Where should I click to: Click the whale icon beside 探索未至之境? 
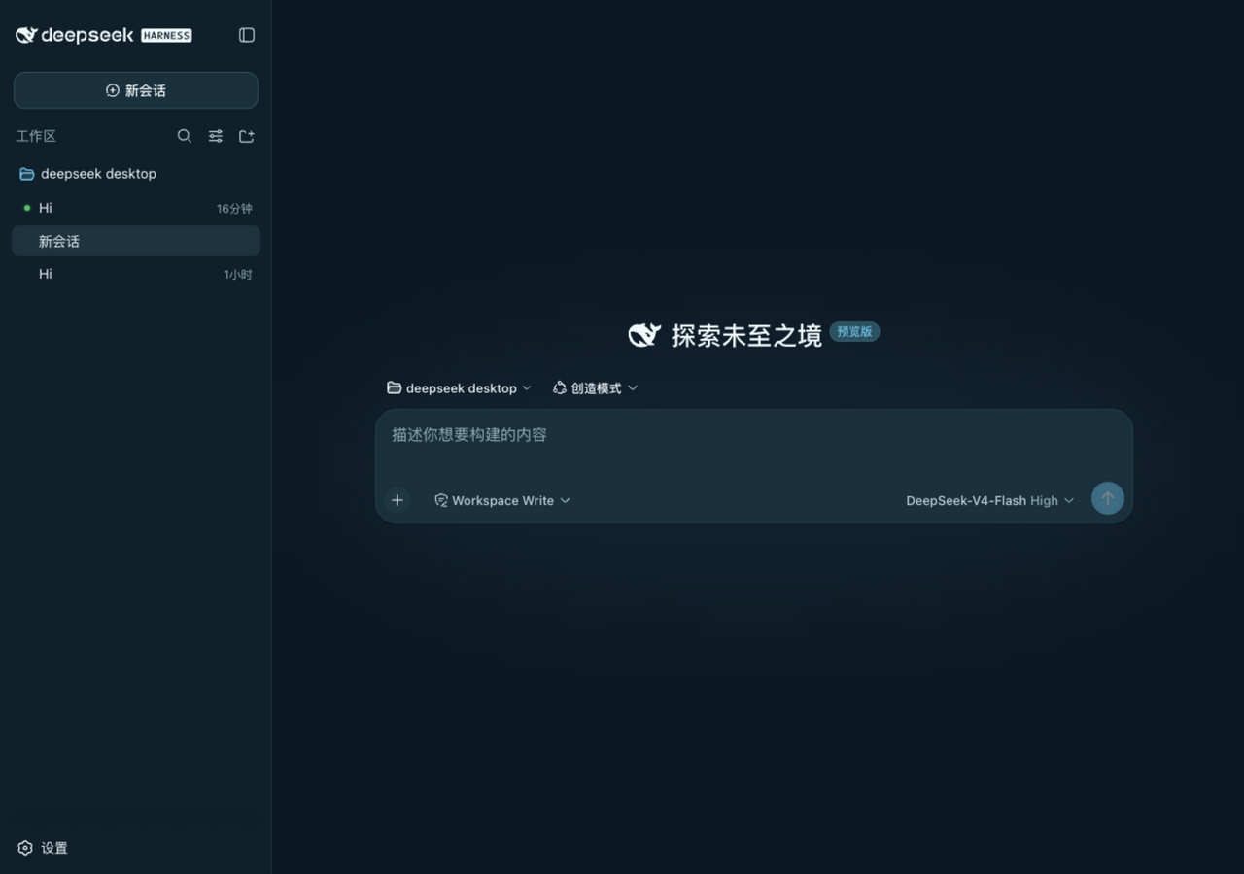(644, 335)
